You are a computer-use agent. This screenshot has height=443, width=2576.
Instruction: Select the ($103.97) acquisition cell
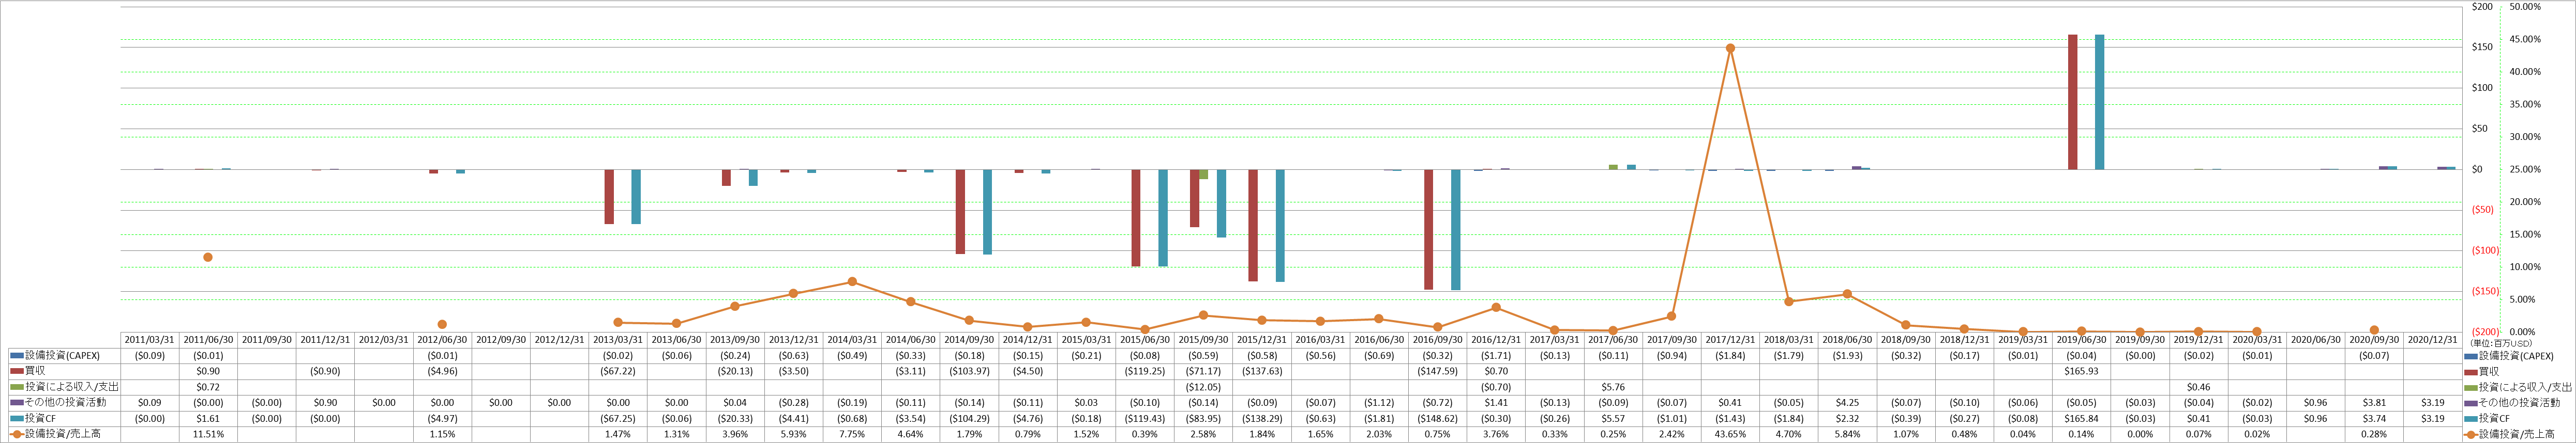click(969, 371)
